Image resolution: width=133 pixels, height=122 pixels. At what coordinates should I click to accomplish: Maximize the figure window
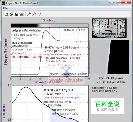[x=118, y=2]
